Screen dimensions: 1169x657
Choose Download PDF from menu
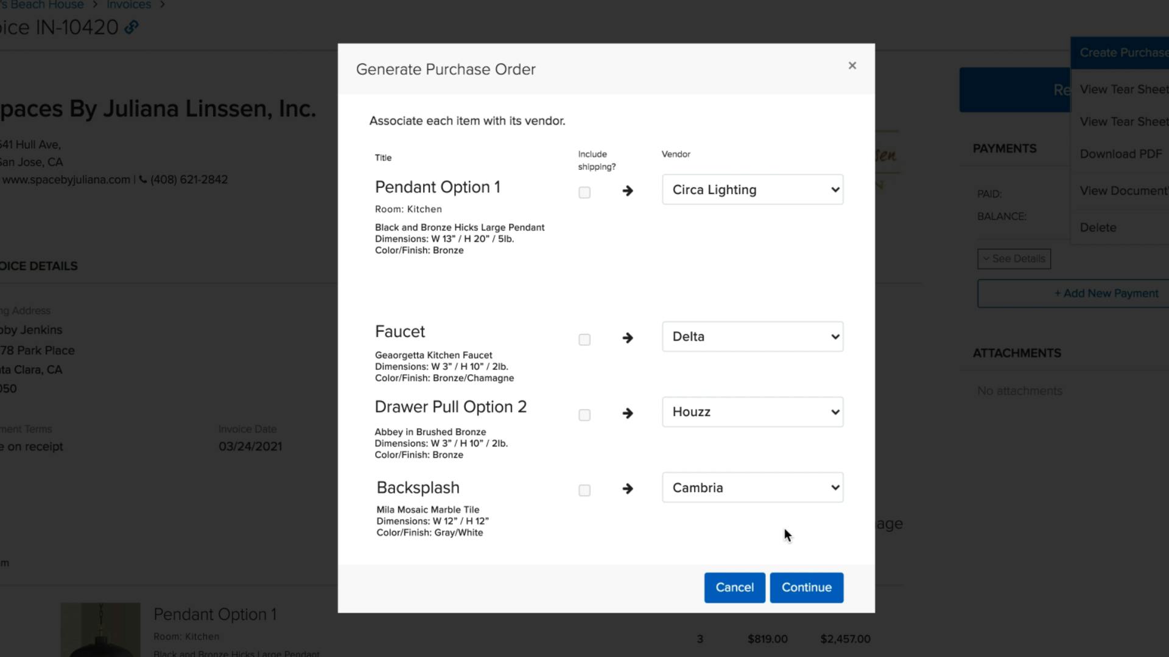[x=1121, y=154]
